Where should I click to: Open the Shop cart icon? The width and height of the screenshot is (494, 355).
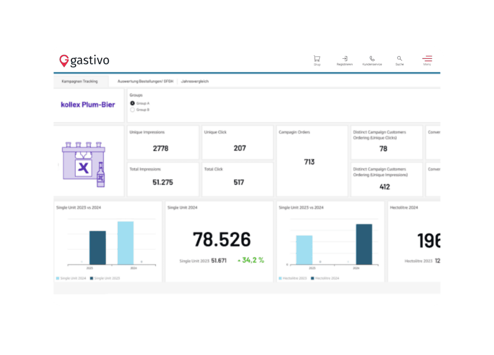click(317, 58)
